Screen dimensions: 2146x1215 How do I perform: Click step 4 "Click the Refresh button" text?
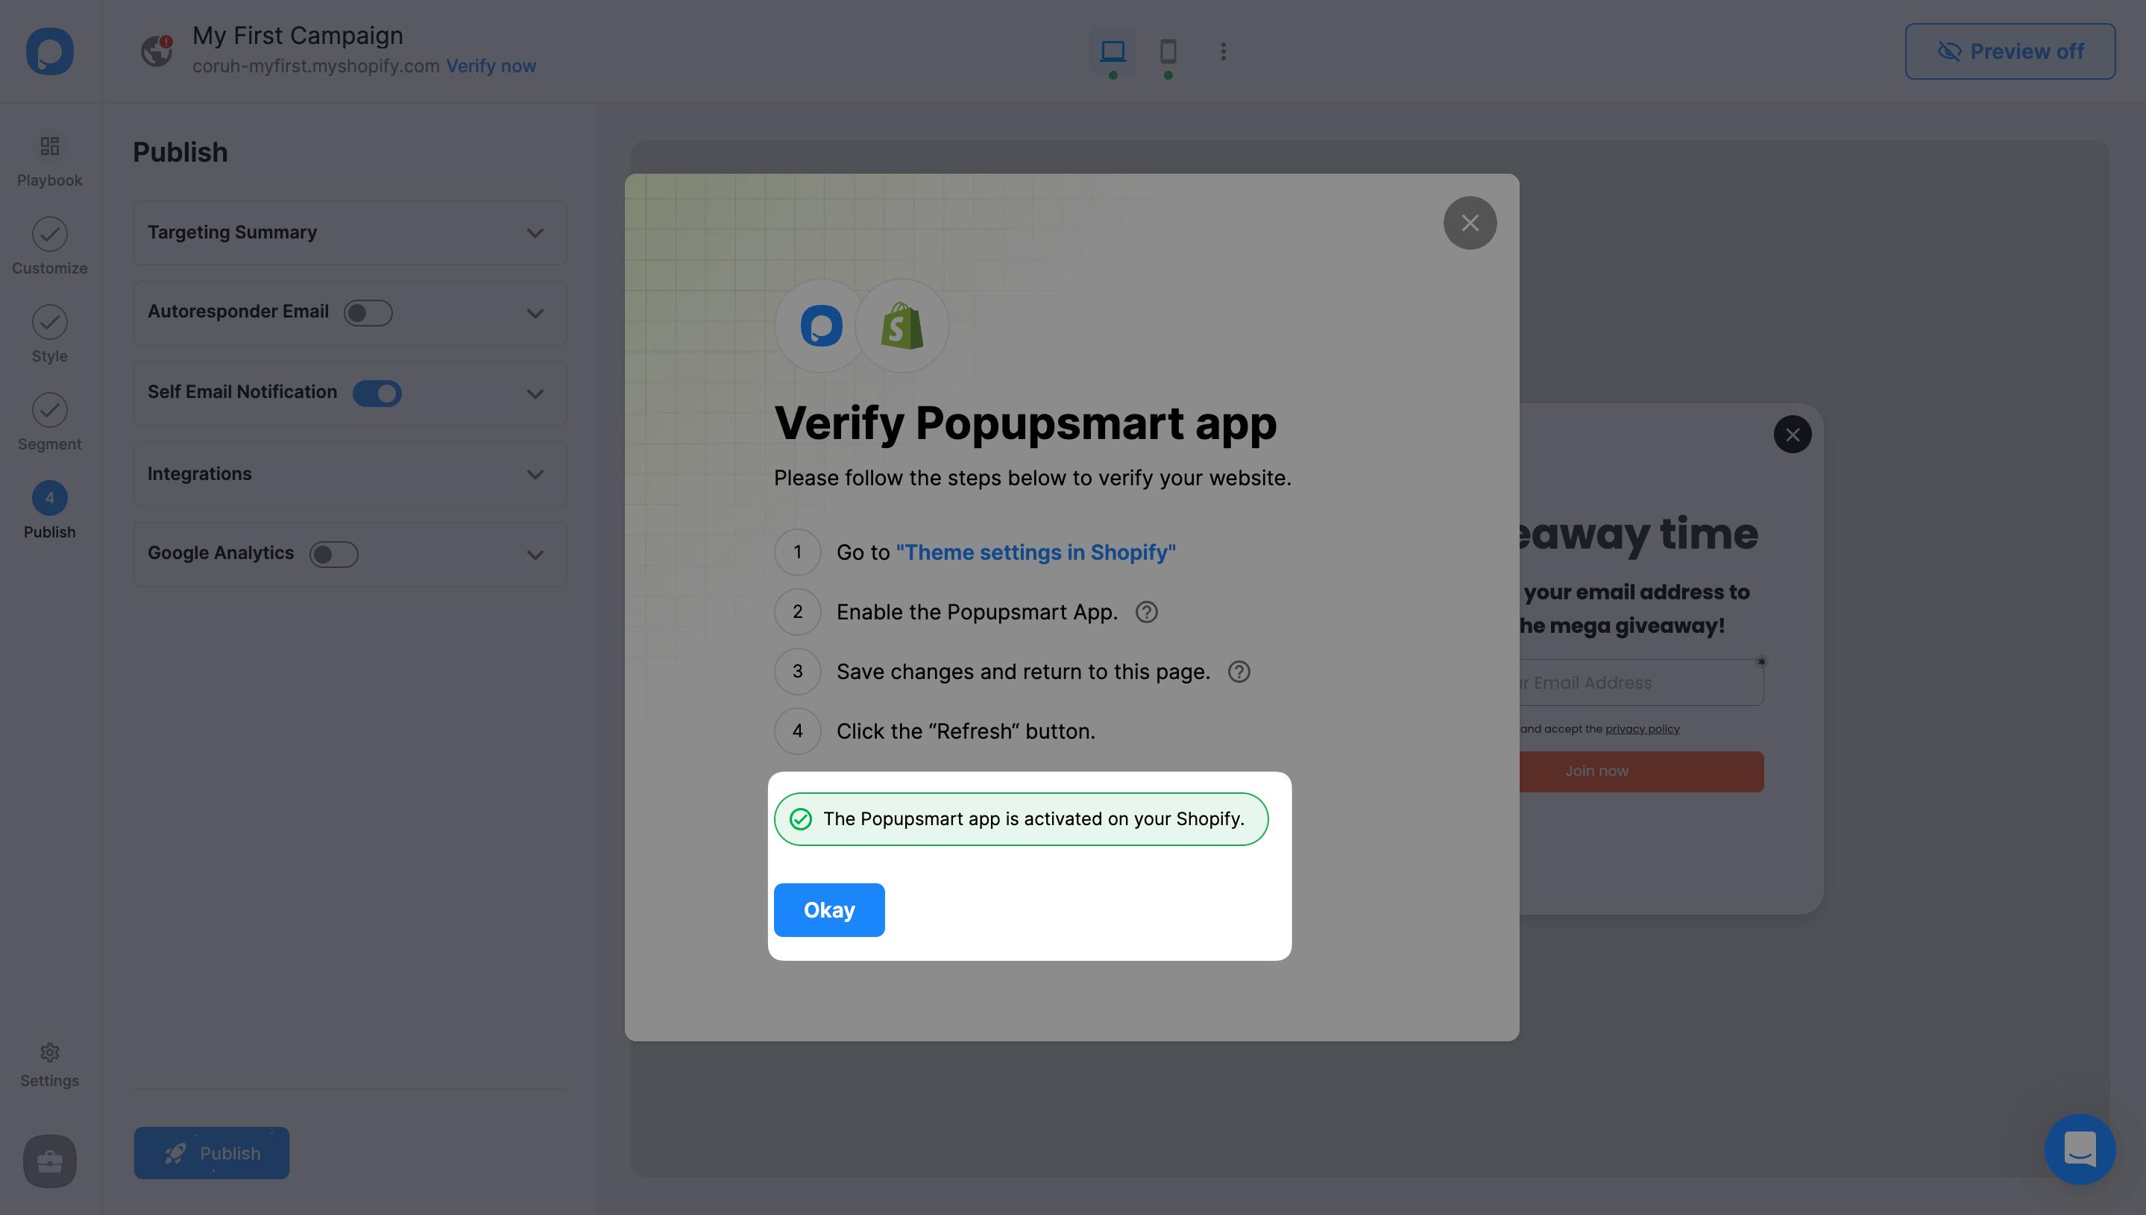click(x=966, y=732)
